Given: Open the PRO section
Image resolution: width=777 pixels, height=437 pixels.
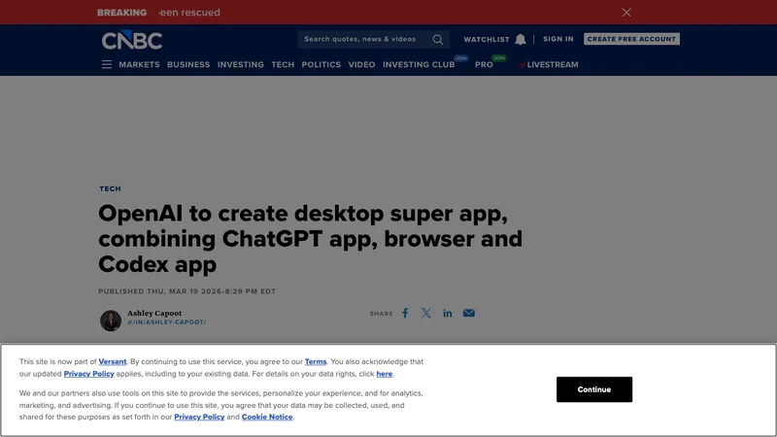Looking at the screenshot, I should point(484,64).
